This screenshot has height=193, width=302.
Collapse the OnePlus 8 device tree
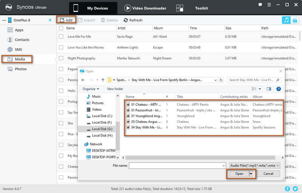pyautogui.click(x=4, y=20)
